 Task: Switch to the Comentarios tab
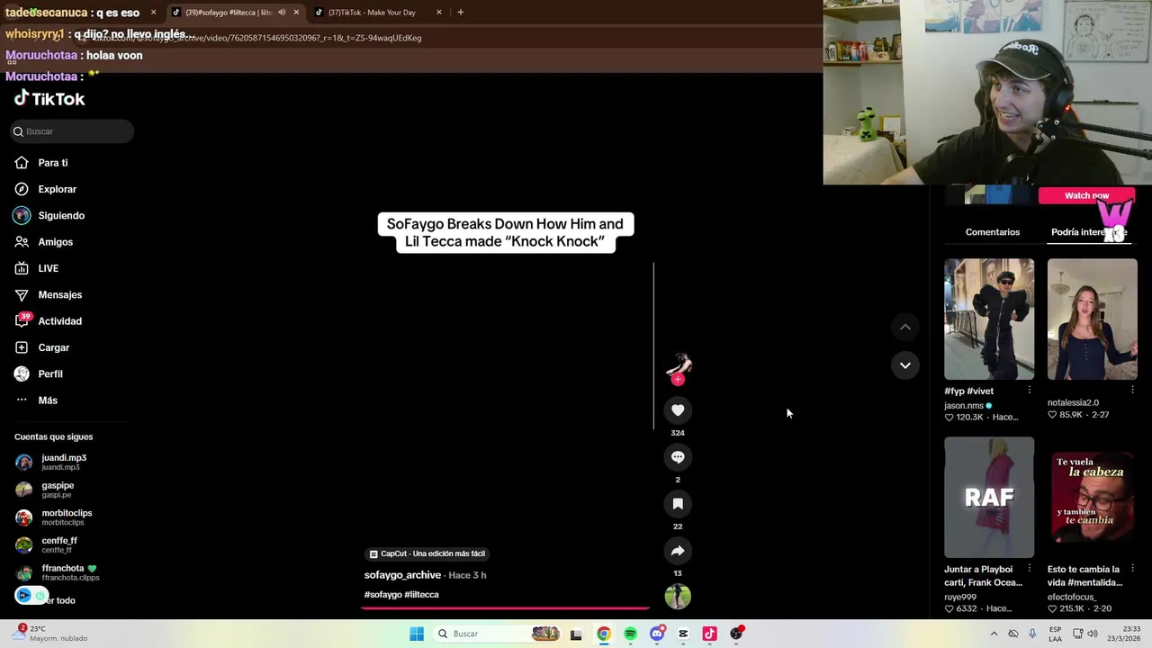click(992, 232)
